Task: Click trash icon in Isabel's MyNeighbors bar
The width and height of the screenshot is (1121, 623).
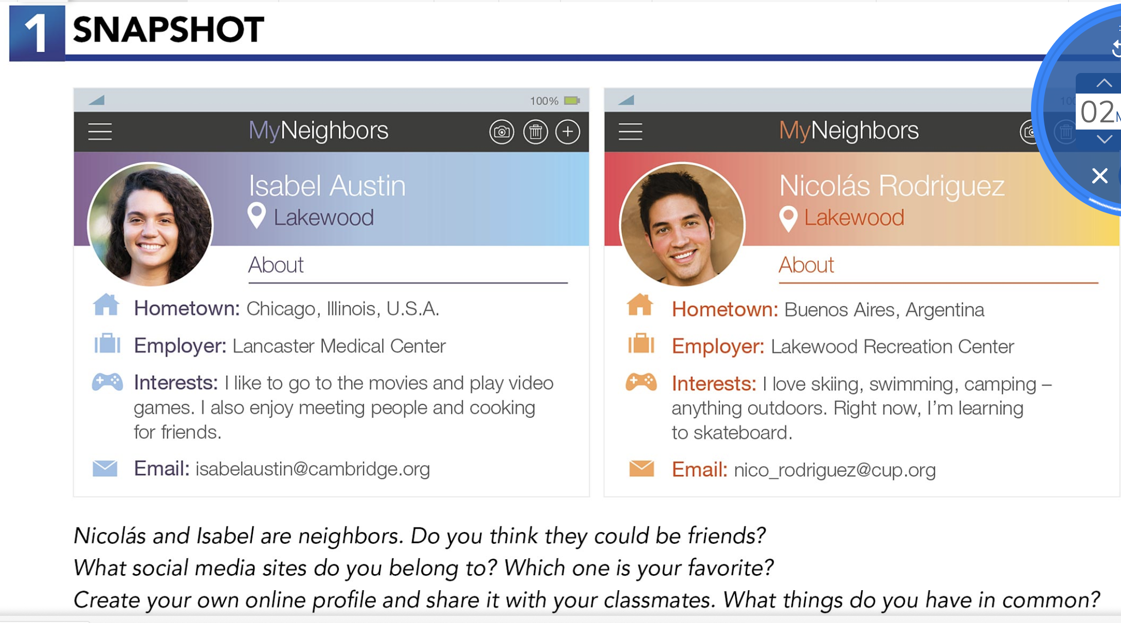Action: click(x=535, y=132)
